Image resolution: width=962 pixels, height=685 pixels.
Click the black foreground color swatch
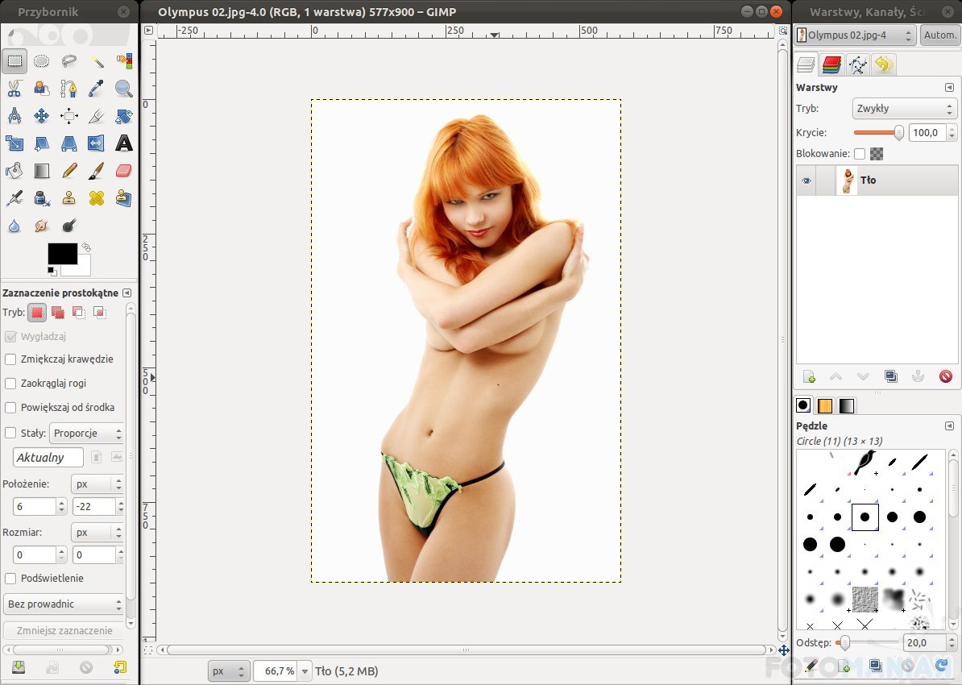pyautogui.click(x=61, y=254)
